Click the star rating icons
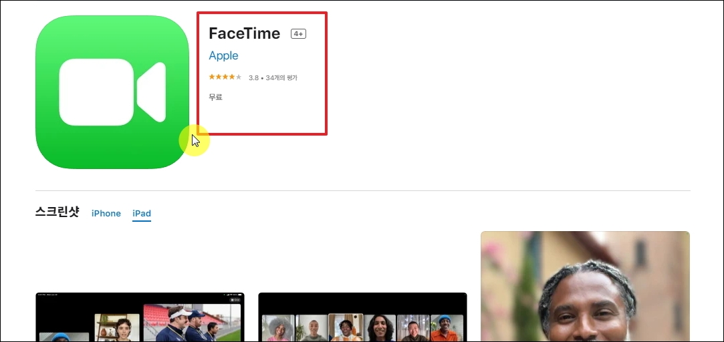 (x=225, y=77)
